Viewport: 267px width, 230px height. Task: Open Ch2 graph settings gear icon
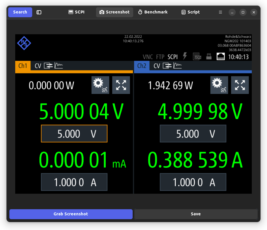(x=219, y=85)
